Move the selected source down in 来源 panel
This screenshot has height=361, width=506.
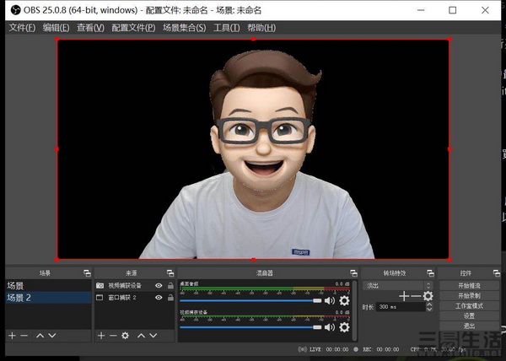click(153, 336)
